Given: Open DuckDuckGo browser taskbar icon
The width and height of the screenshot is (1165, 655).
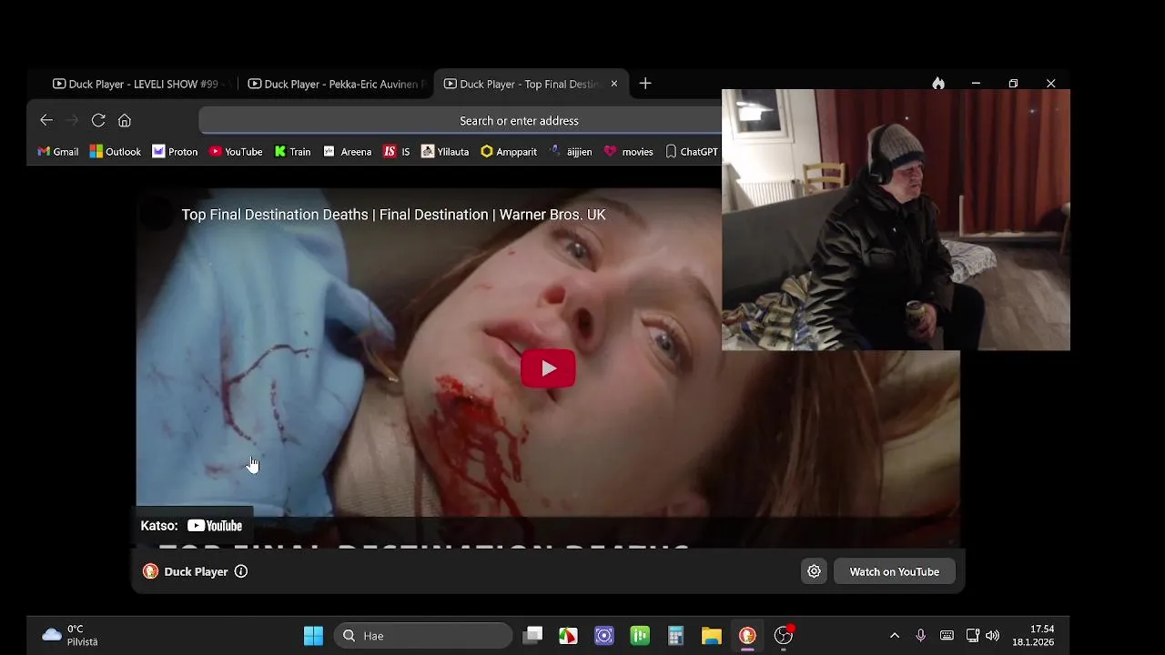Looking at the screenshot, I should point(747,636).
